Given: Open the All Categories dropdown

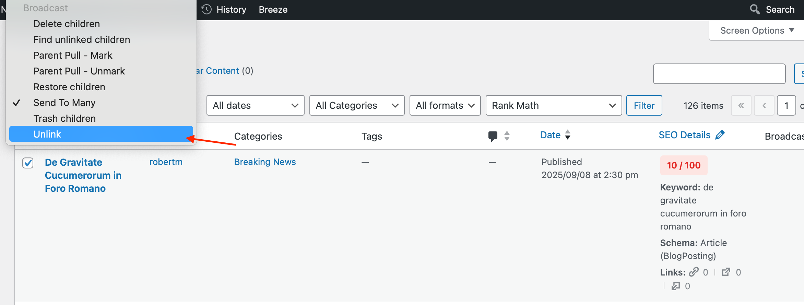Looking at the screenshot, I should click(x=357, y=105).
